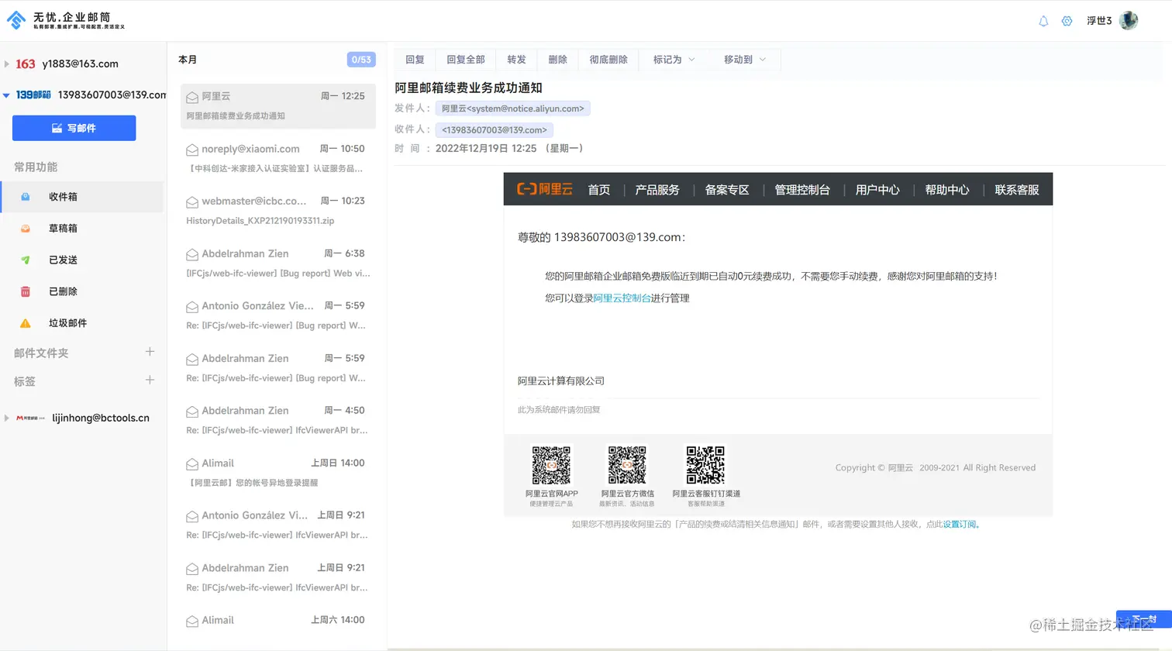
Task: Forward the email with 转发
Action: pos(516,60)
